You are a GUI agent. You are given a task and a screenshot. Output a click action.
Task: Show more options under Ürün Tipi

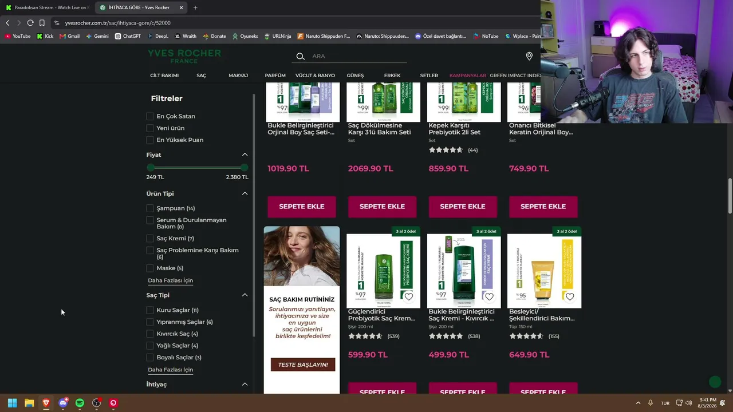pos(171,280)
